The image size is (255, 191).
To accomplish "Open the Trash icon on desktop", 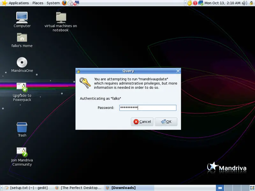I will click(22, 130).
